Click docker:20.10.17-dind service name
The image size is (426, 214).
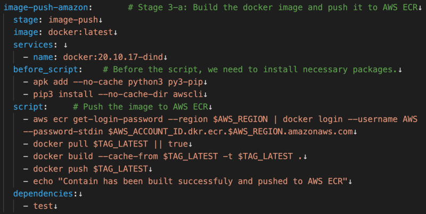coord(113,57)
